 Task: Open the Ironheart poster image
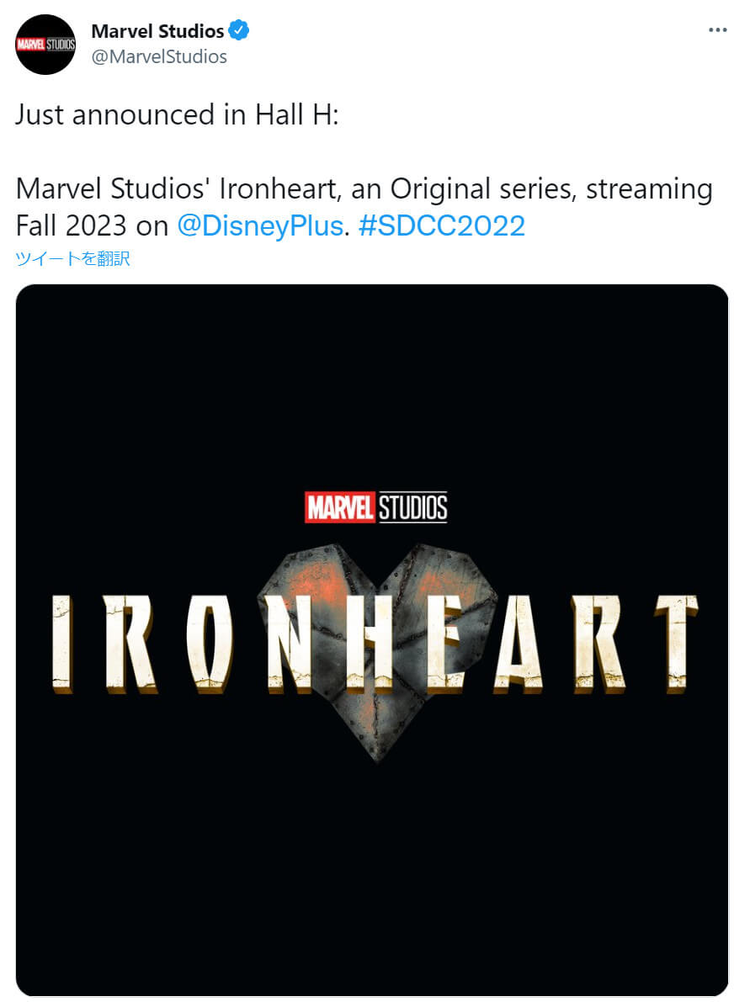(372, 639)
